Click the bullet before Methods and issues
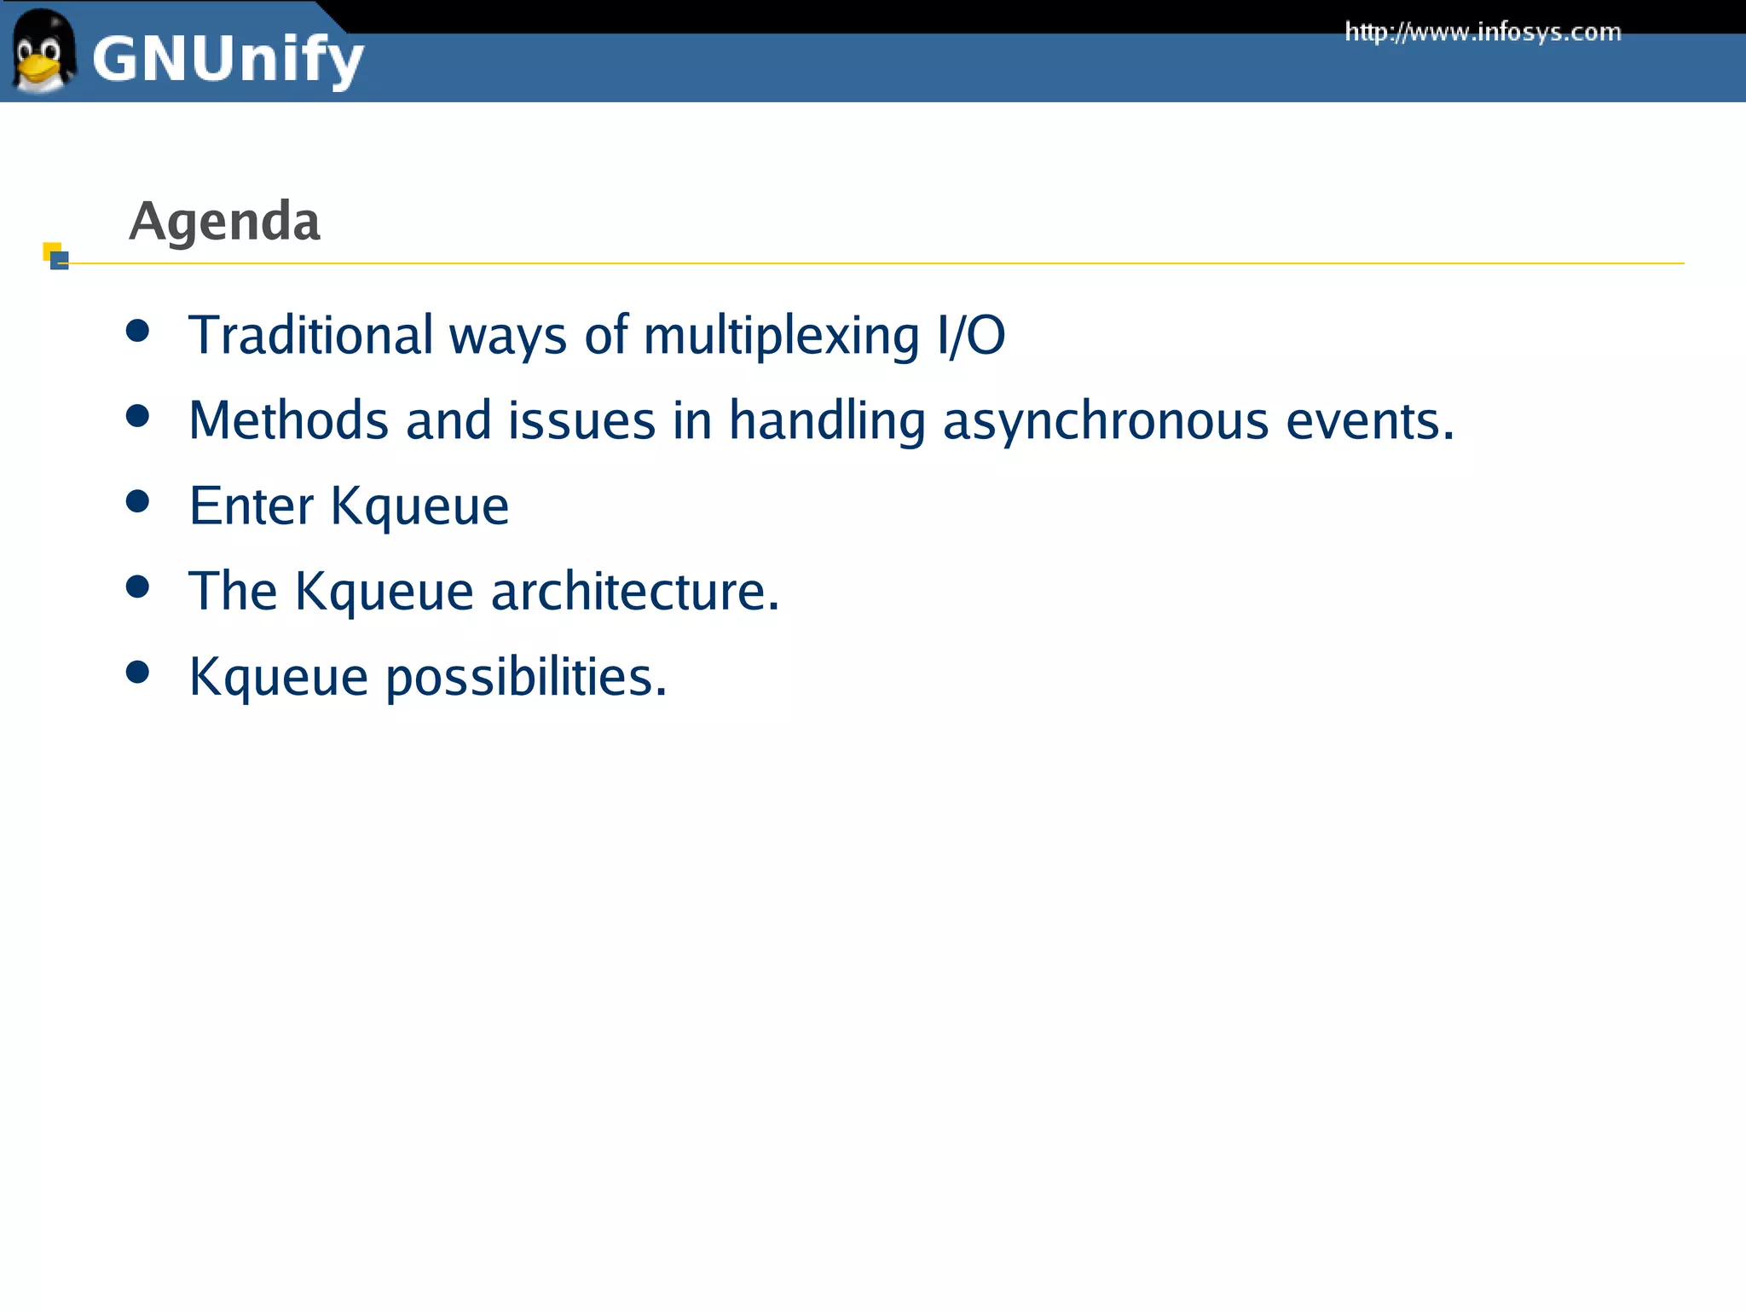Image resolution: width=1746 pixels, height=1312 pixels. (x=137, y=416)
